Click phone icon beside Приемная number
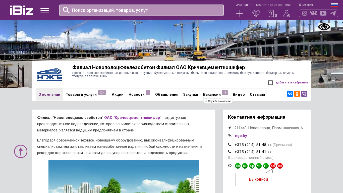 [230, 144]
